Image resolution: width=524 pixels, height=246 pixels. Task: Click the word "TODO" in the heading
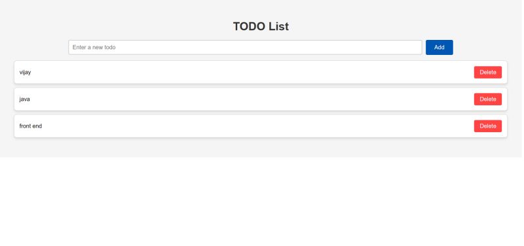coord(249,26)
